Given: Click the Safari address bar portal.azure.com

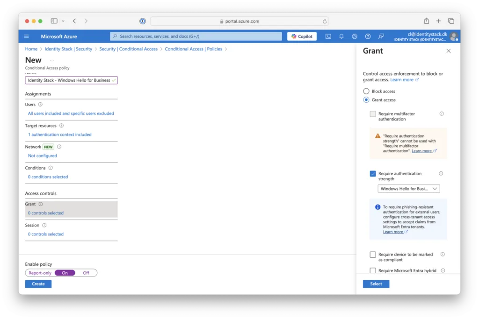Looking at the screenshot, I should (x=239, y=21).
